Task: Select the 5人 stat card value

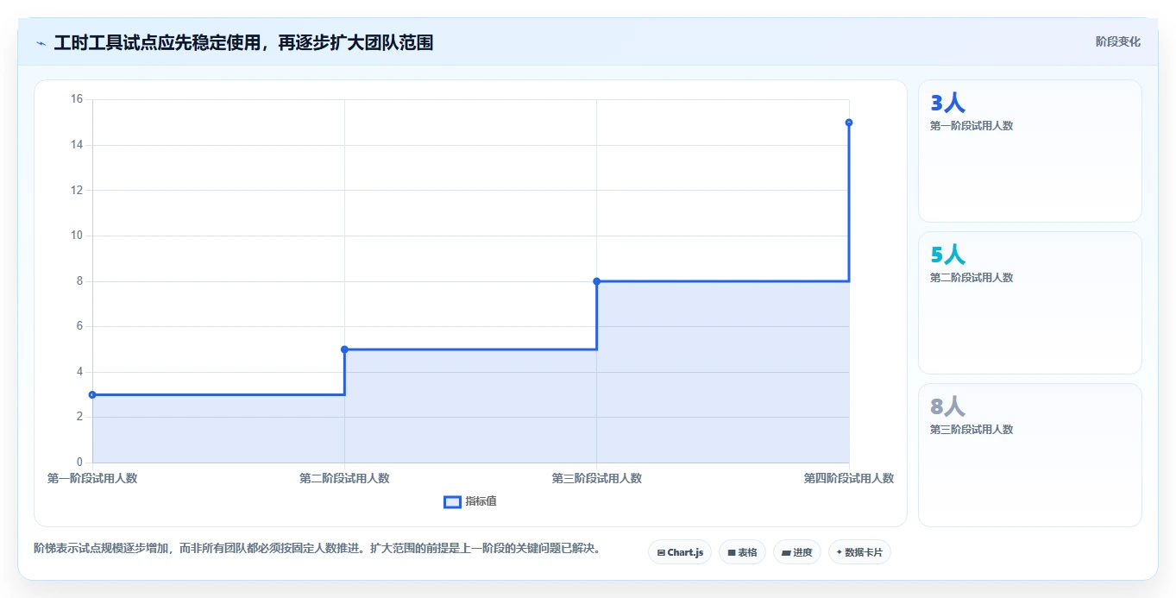Action: [x=947, y=255]
